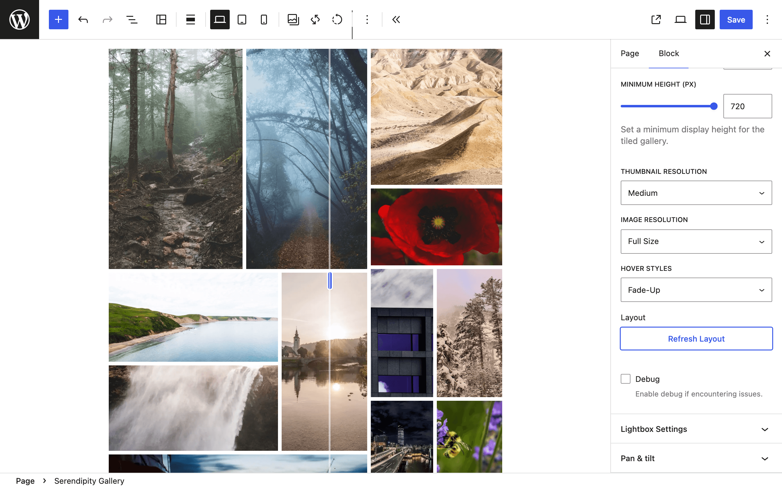Enable the Debug checkbox
The width and height of the screenshot is (782, 488).
[626, 379]
